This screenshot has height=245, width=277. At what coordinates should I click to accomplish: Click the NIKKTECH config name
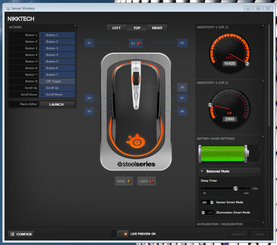[21, 19]
